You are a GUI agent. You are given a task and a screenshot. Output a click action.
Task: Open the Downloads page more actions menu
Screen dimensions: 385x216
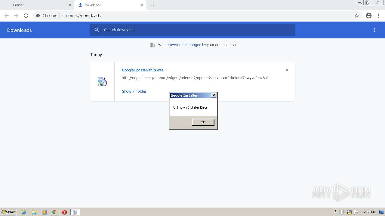click(x=375, y=30)
